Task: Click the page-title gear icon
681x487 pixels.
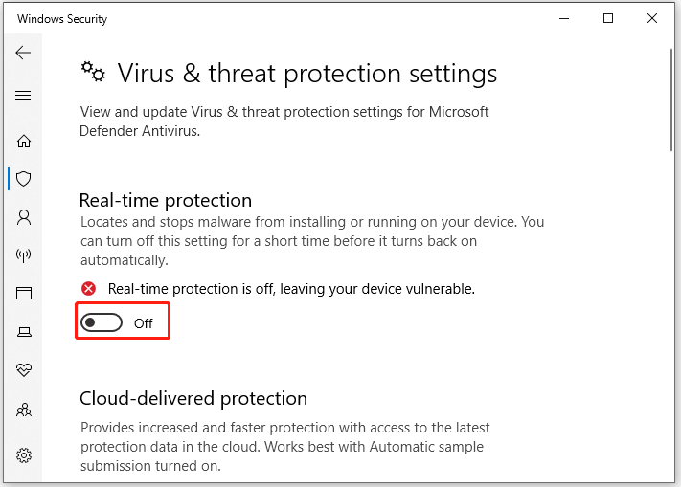Action: pyautogui.click(x=93, y=72)
